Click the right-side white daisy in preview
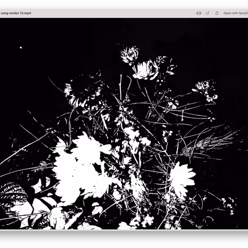 pos(182,178)
